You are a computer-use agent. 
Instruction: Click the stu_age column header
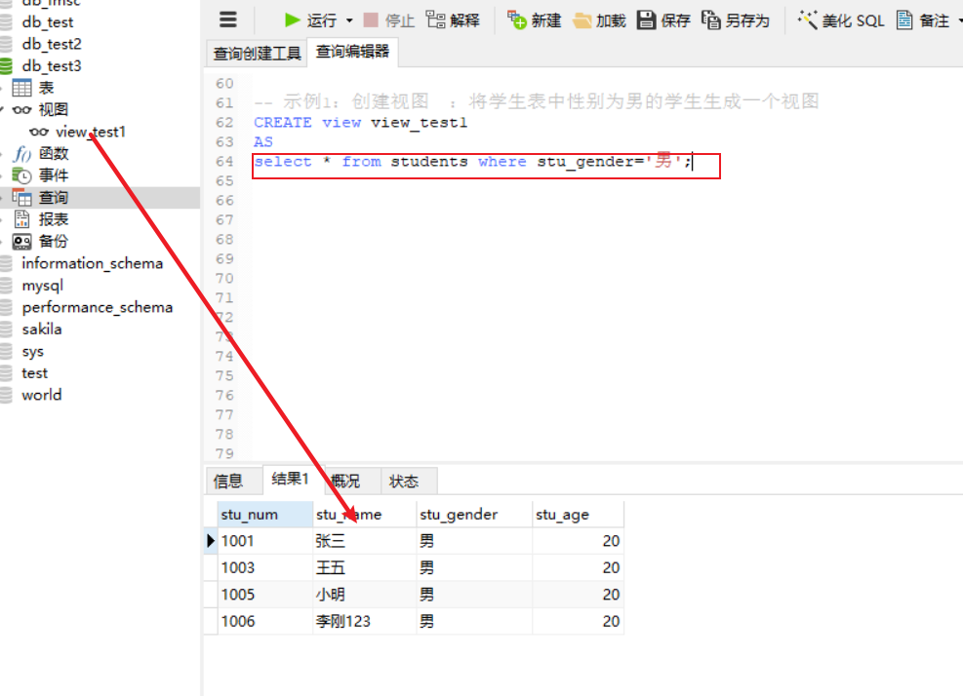[578, 515]
